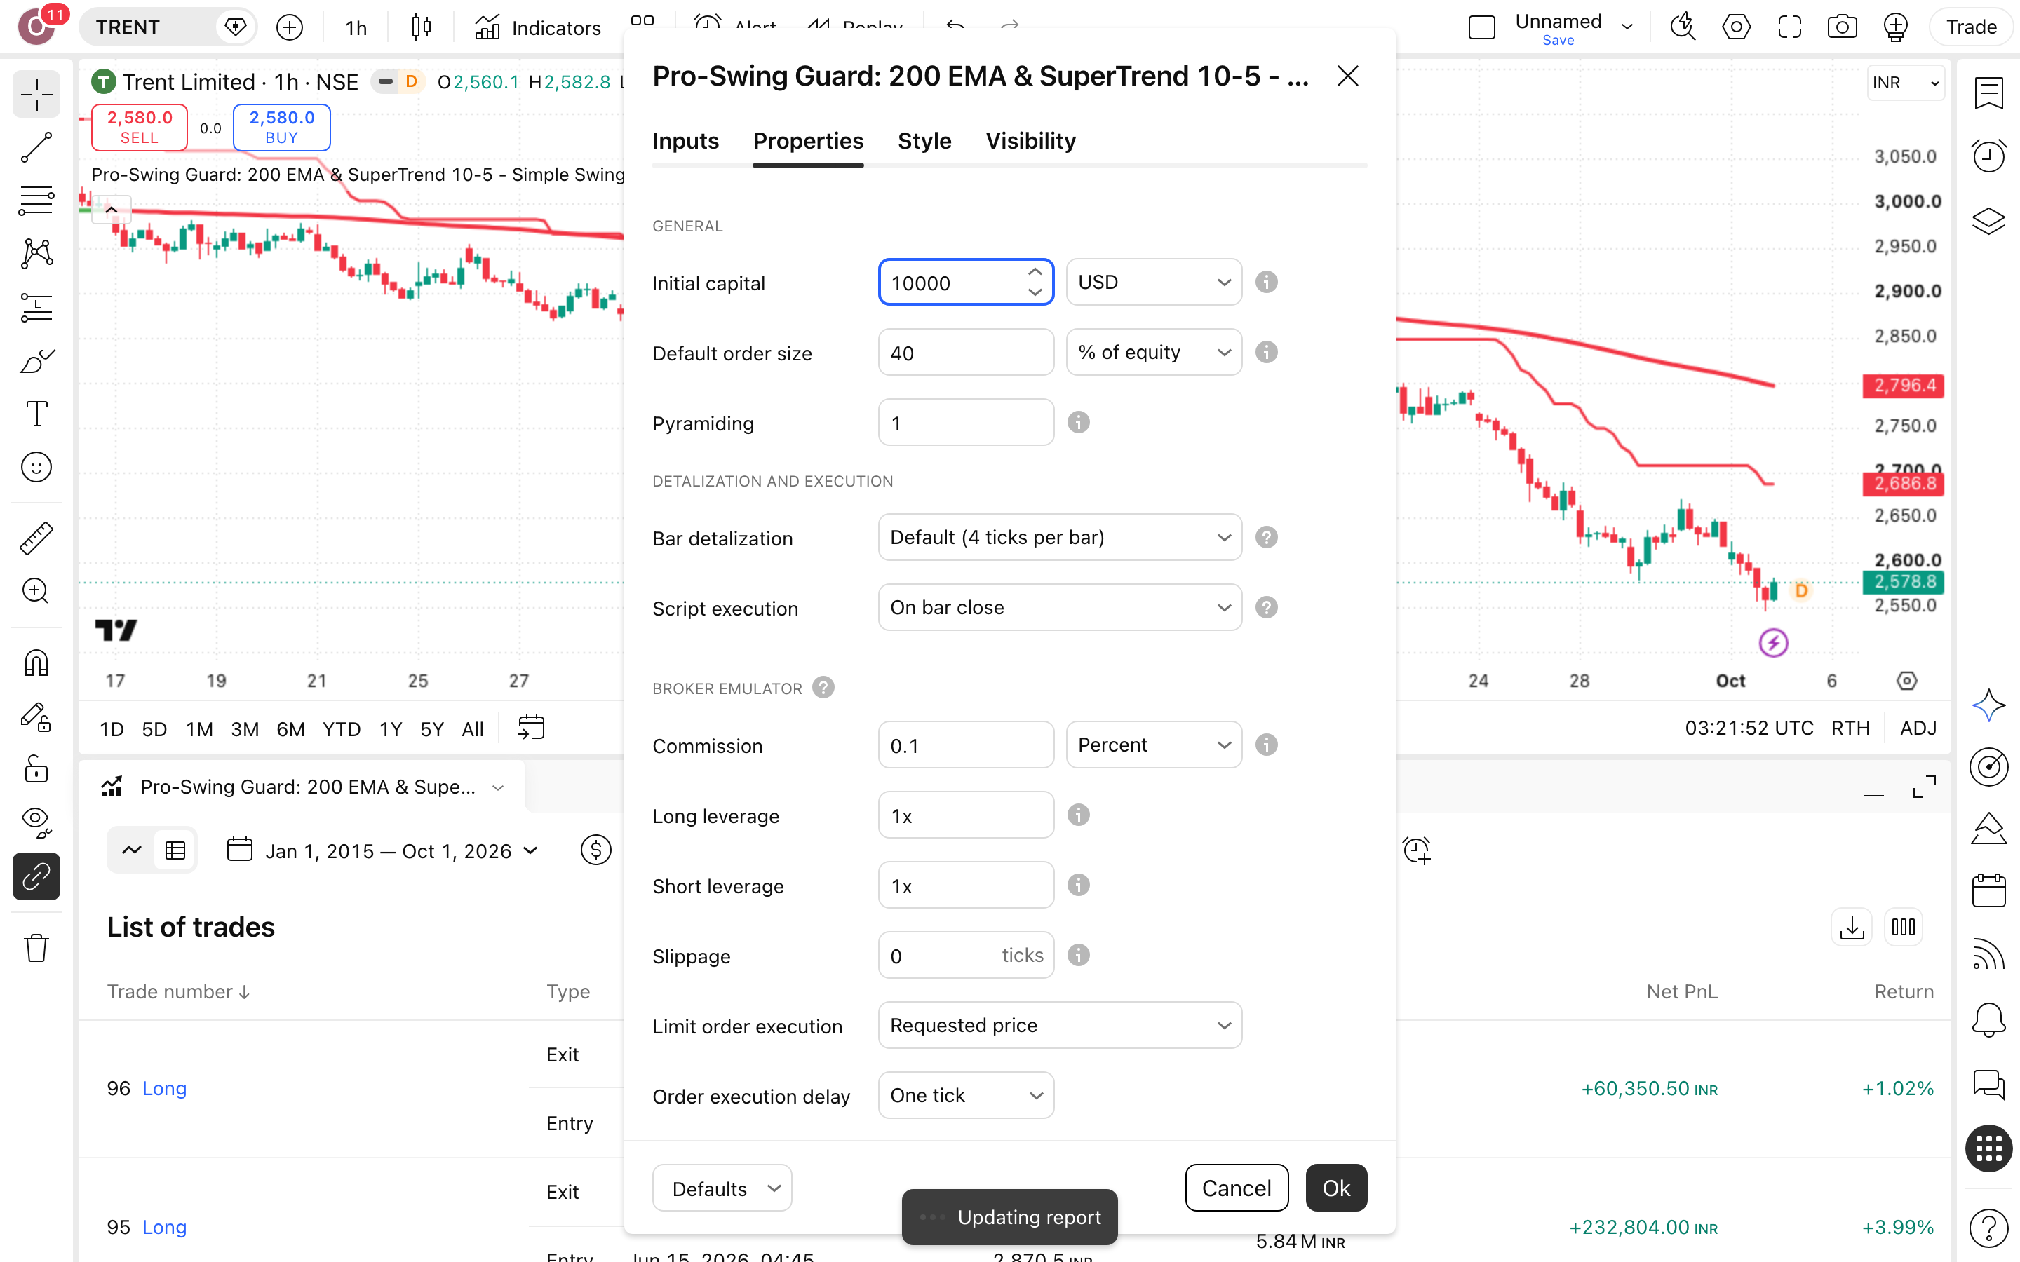Take a chart snapshot with camera icon
This screenshot has height=1262, width=2020.
pos(1843,27)
